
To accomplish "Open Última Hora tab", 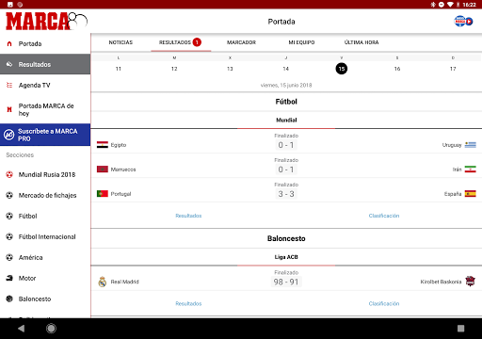I will 361,42.
